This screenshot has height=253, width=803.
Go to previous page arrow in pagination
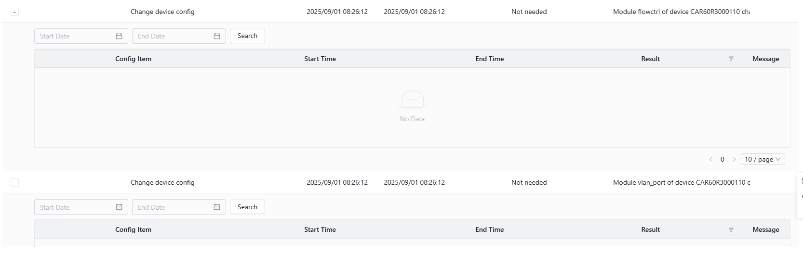pos(710,159)
